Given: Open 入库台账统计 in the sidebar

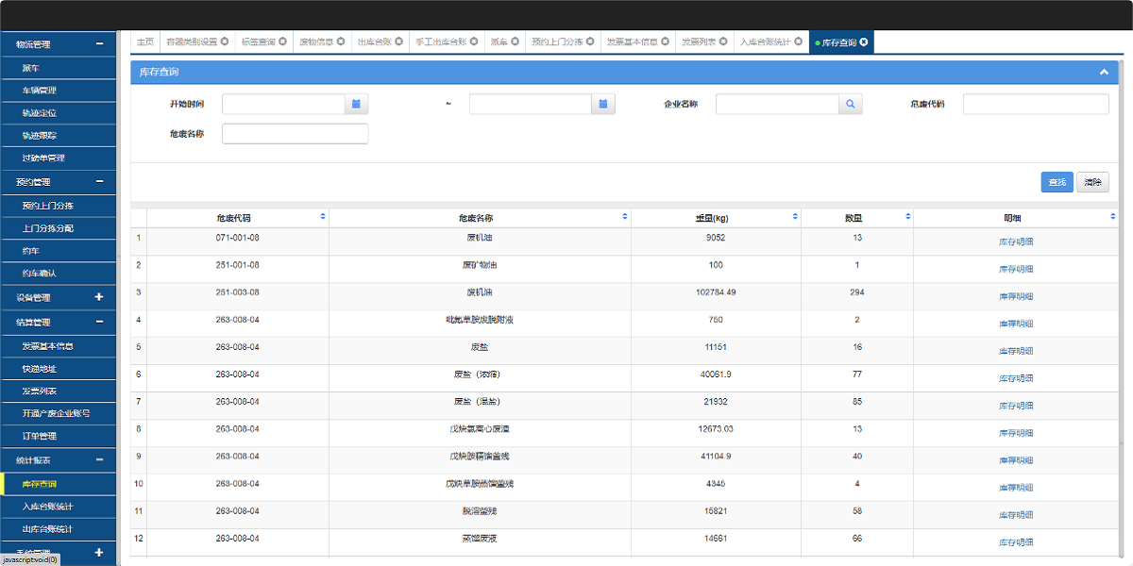Looking at the screenshot, I should pyautogui.click(x=47, y=507).
